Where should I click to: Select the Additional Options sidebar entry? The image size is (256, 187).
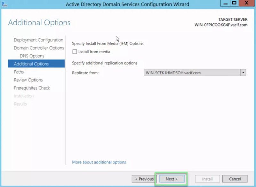(x=32, y=64)
